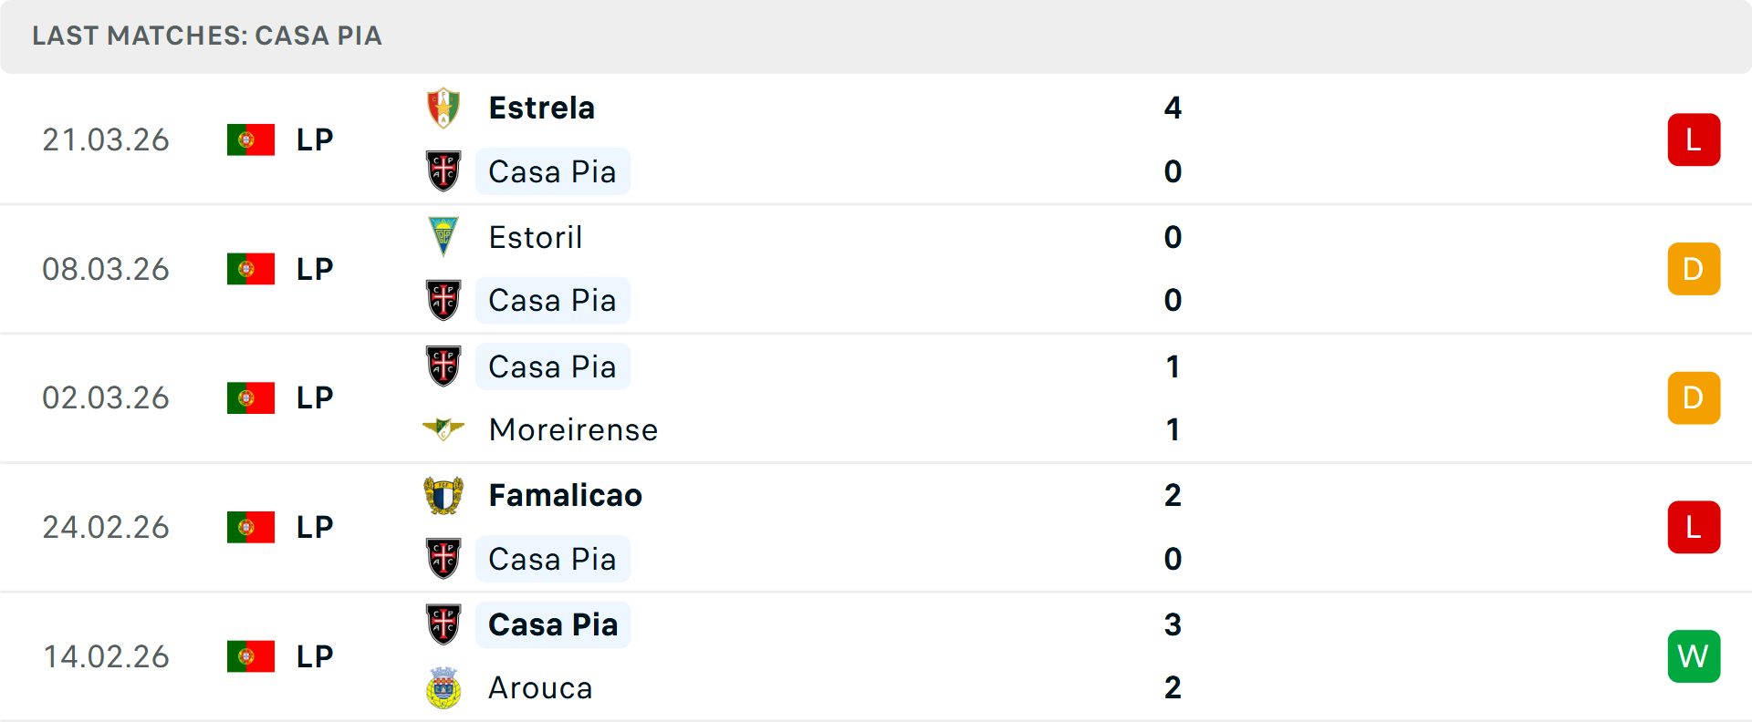Image resolution: width=1752 pixels, height=722 pixels.
Task: Click Portugal flag for 21.03.26 match
Action: click(x=251, y=139)
